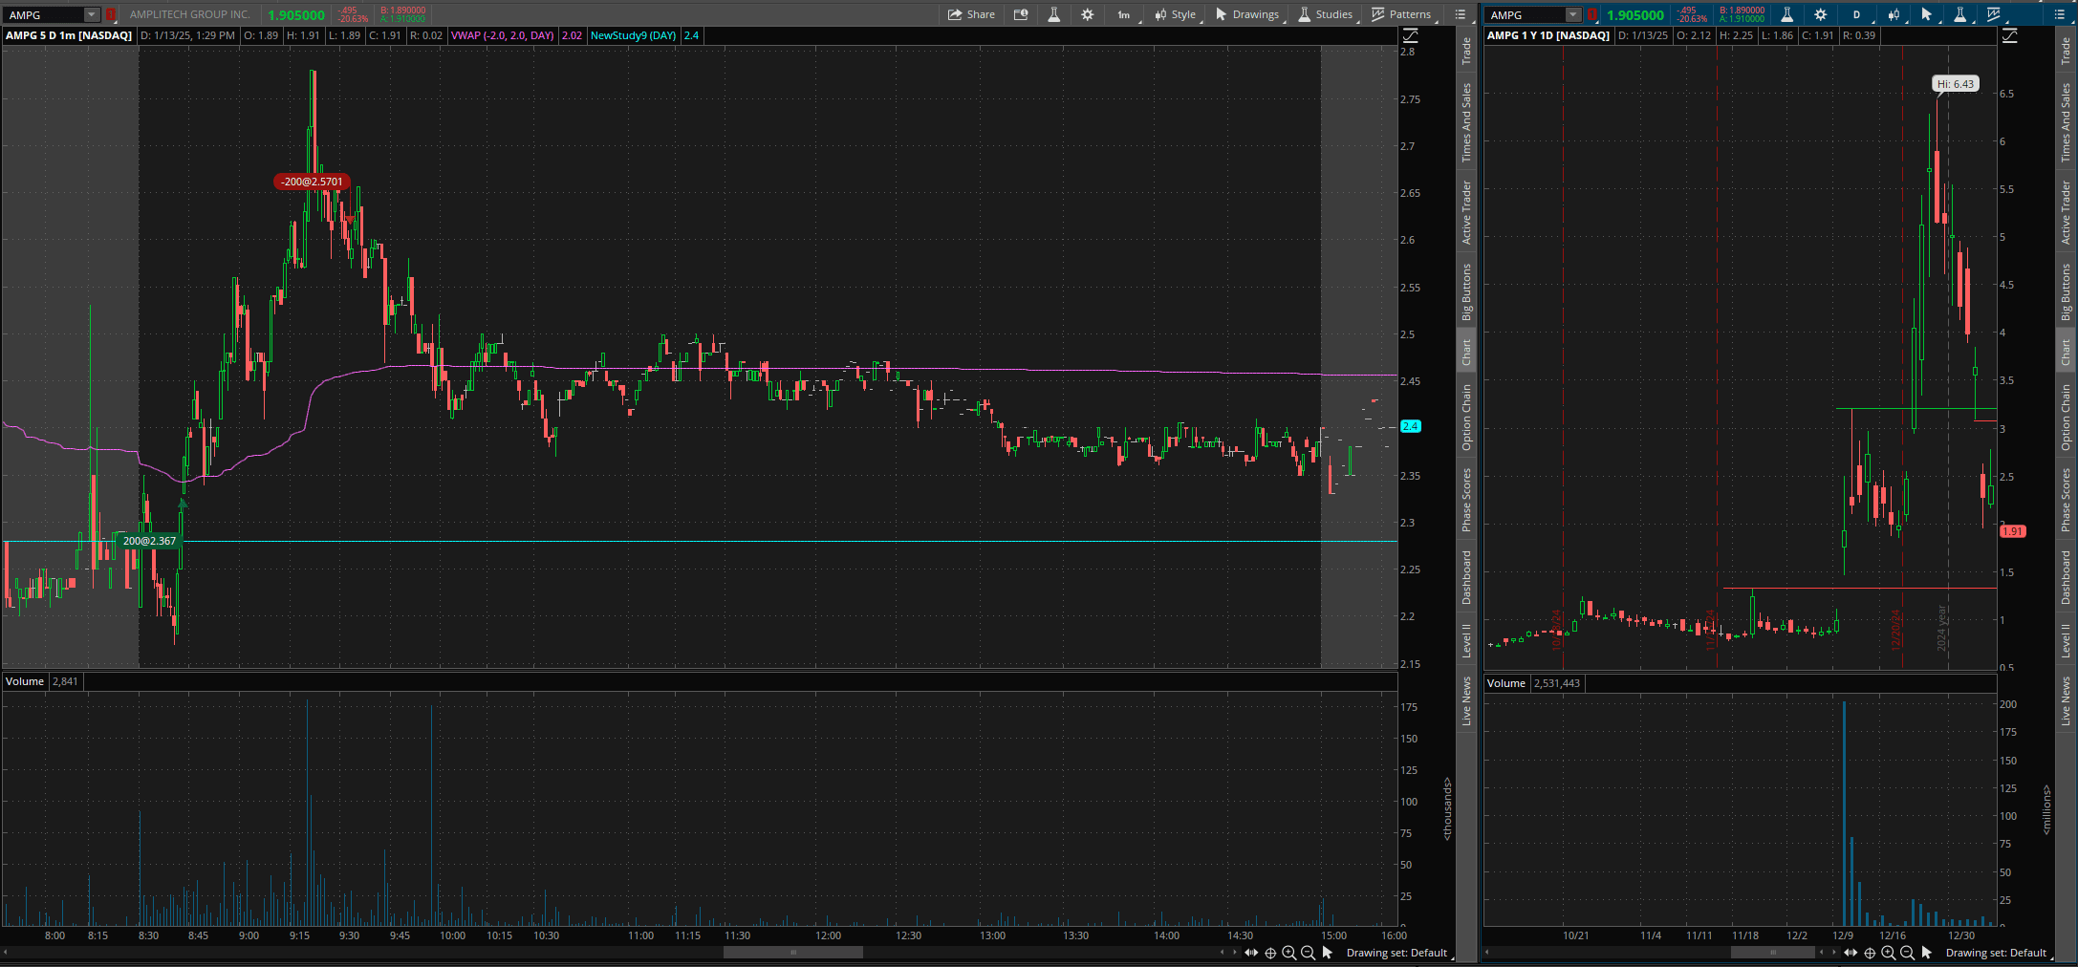Click the Share button in left chart toolbar

tap(971, 14)
